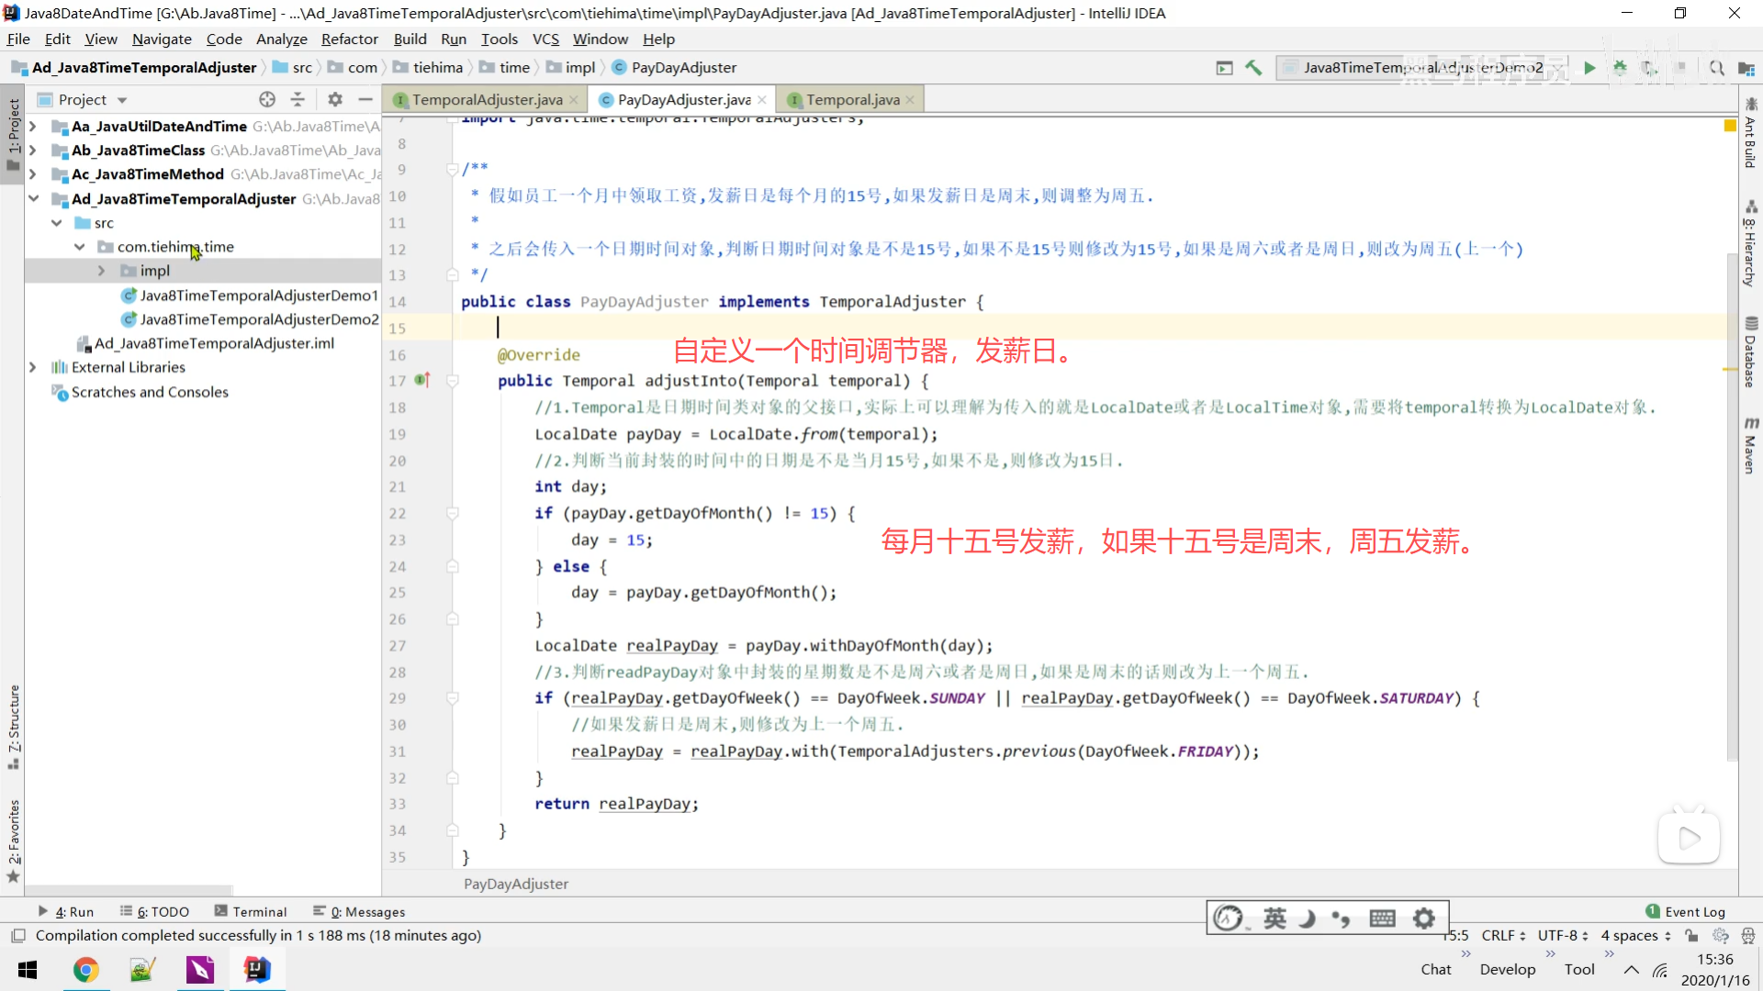Open Project panel settings gear
1763x991 pixels.
pyautogui.click(x=335, y=99)
